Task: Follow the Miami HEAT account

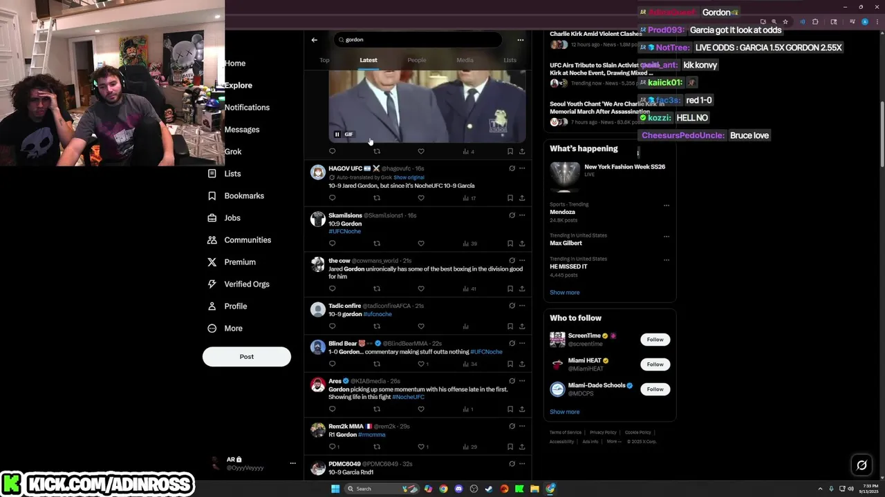Action: click(655, 364)
